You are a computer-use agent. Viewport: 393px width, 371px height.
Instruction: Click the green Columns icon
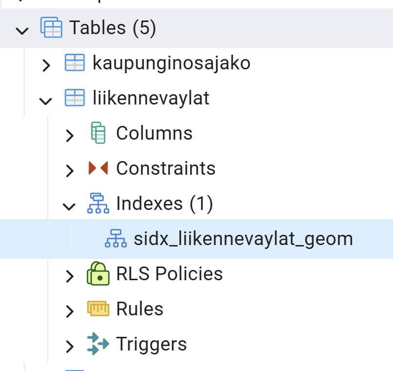(98, 133)
